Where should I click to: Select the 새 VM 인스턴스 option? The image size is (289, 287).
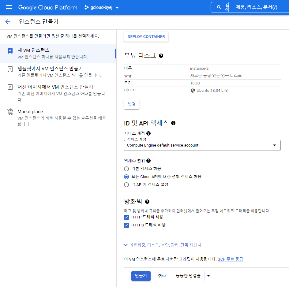point(58,54)
